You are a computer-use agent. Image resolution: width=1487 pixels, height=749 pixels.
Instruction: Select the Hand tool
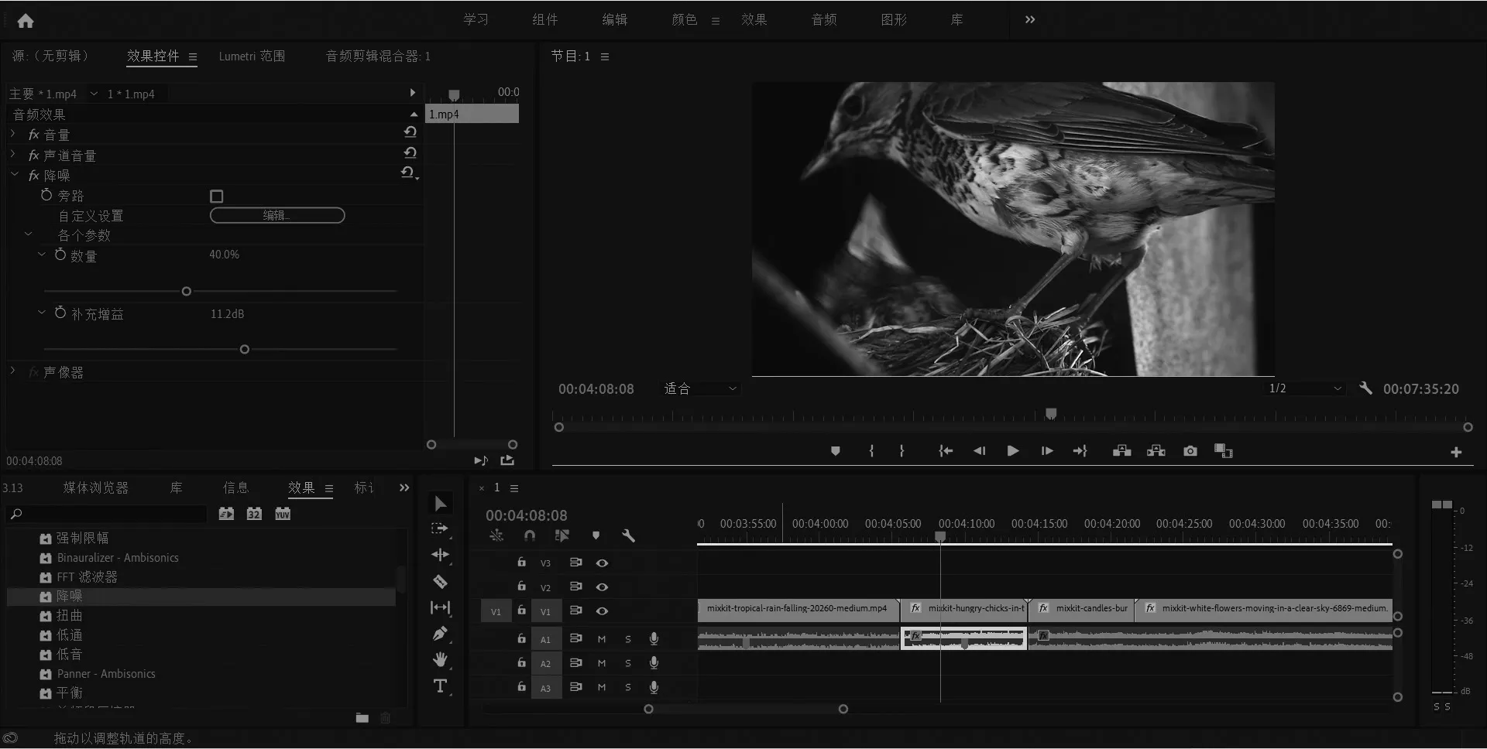pyautogui.click(x=440, y=660)
